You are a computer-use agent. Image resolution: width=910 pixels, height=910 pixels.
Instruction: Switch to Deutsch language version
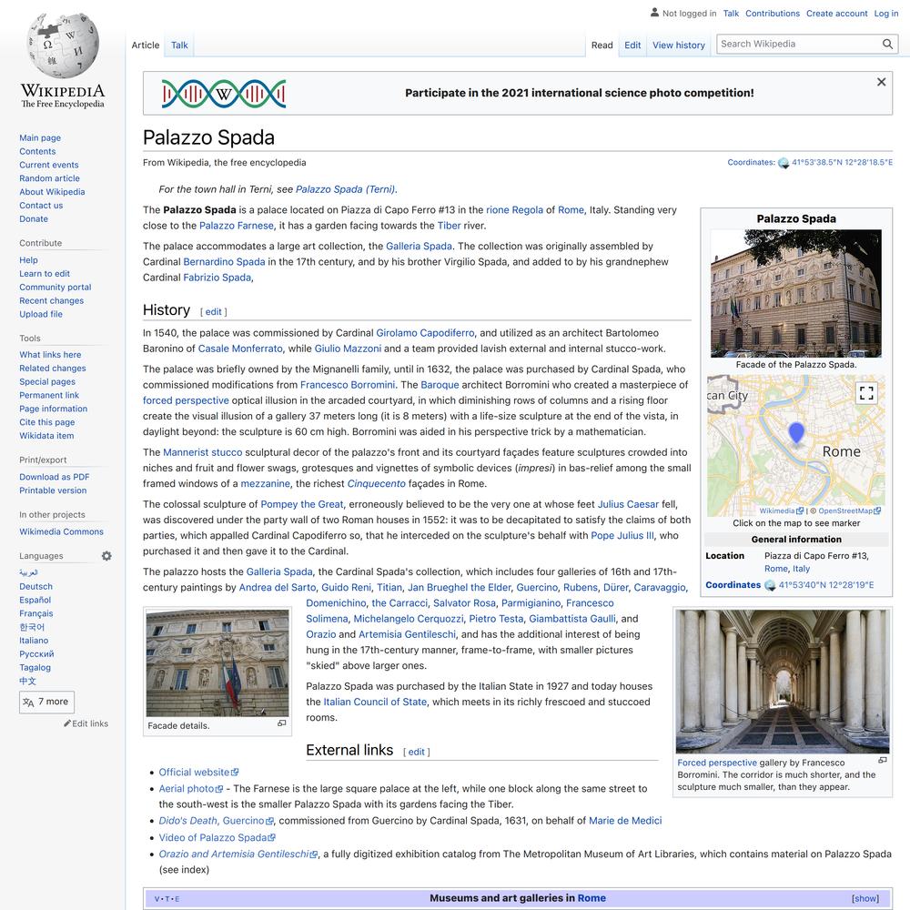pyautogui.click(x=35, y=586)
